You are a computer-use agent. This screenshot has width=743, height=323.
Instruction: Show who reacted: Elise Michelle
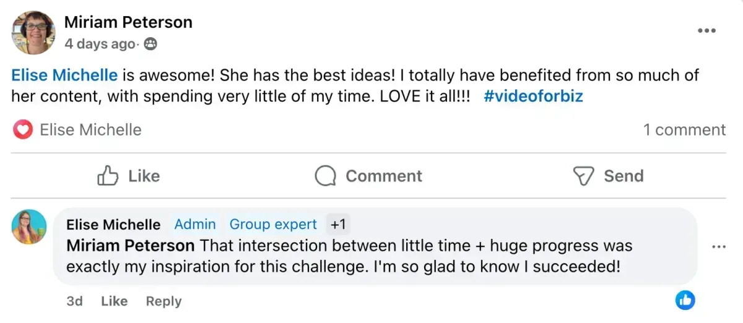[x=90, y=130]
